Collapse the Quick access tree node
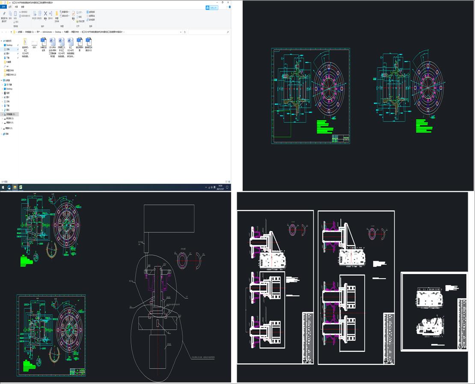Screen dimensions: 475x384 (x=2, y=41)
